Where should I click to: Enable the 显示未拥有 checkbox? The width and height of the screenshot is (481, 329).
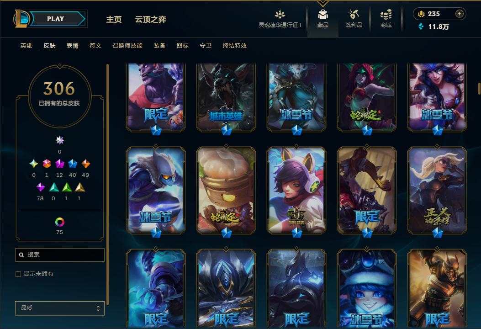(x=18, y=274)
